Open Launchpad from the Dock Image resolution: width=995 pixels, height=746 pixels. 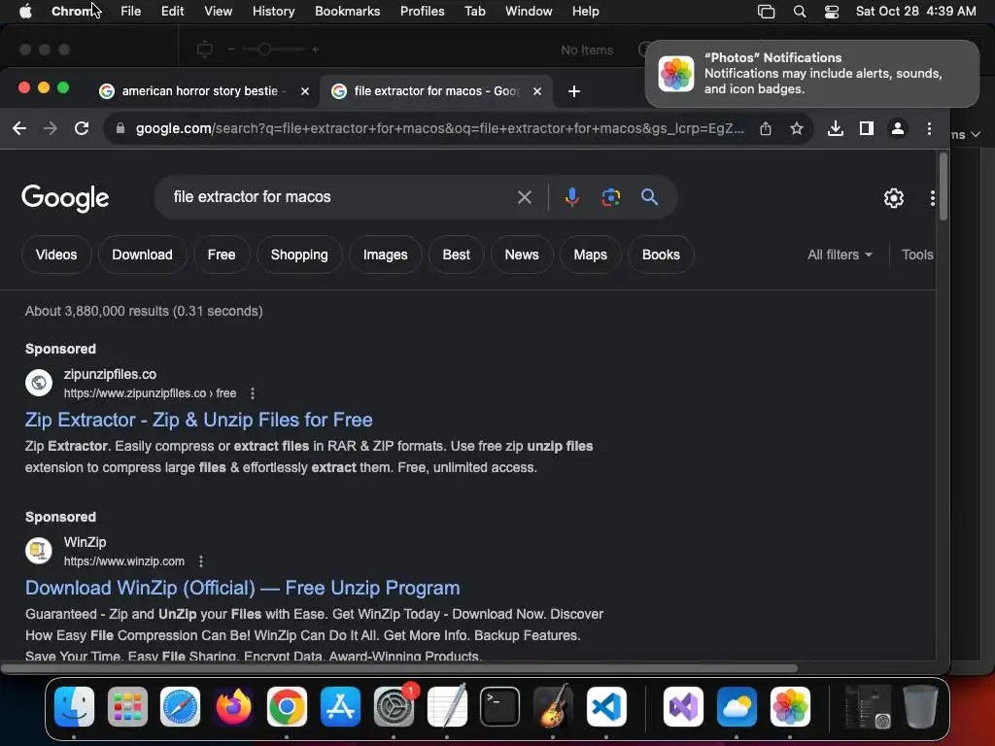[127, 707]
